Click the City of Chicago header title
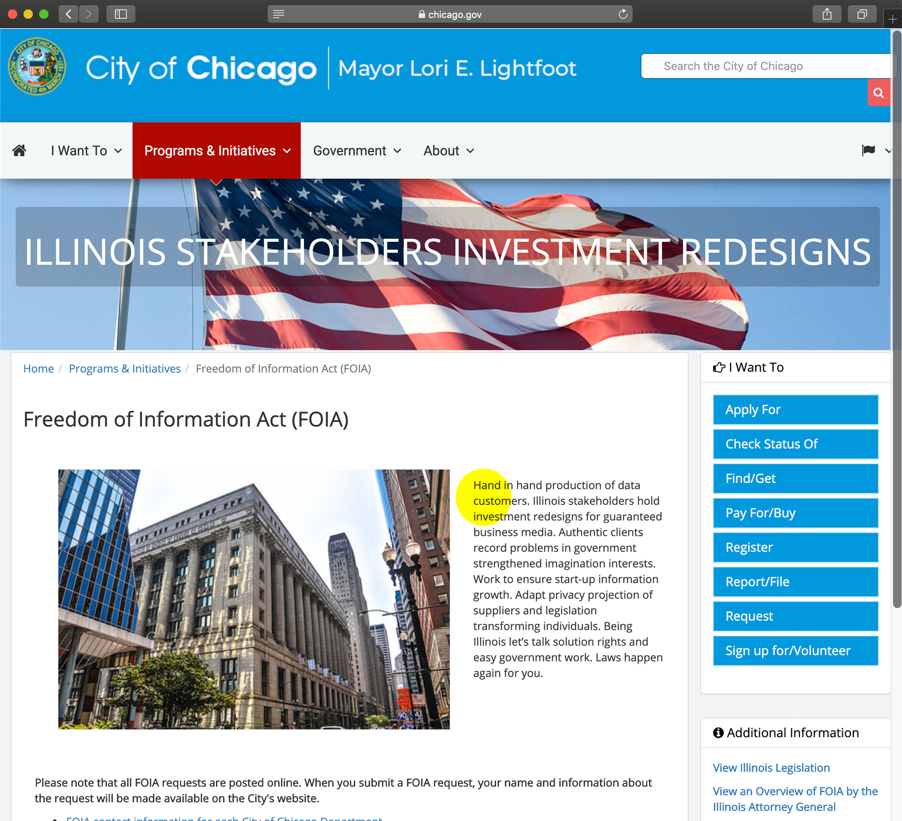The height and width of the screenshot is (821, 902). [201, 69]
